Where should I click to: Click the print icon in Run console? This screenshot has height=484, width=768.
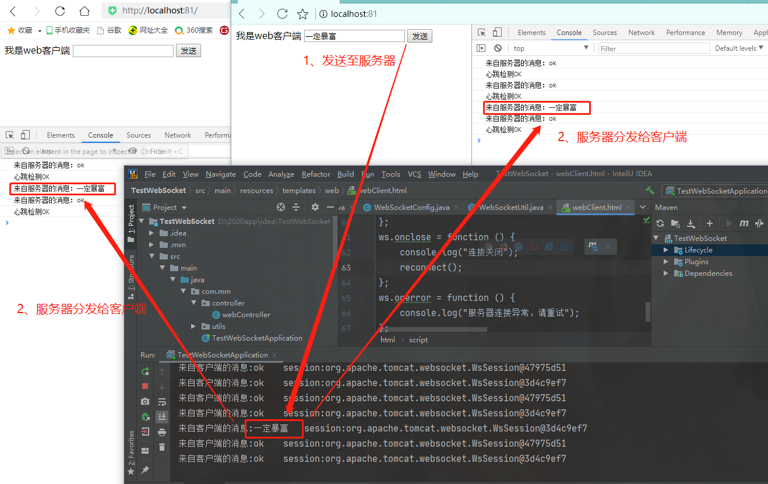pos(162,432)
